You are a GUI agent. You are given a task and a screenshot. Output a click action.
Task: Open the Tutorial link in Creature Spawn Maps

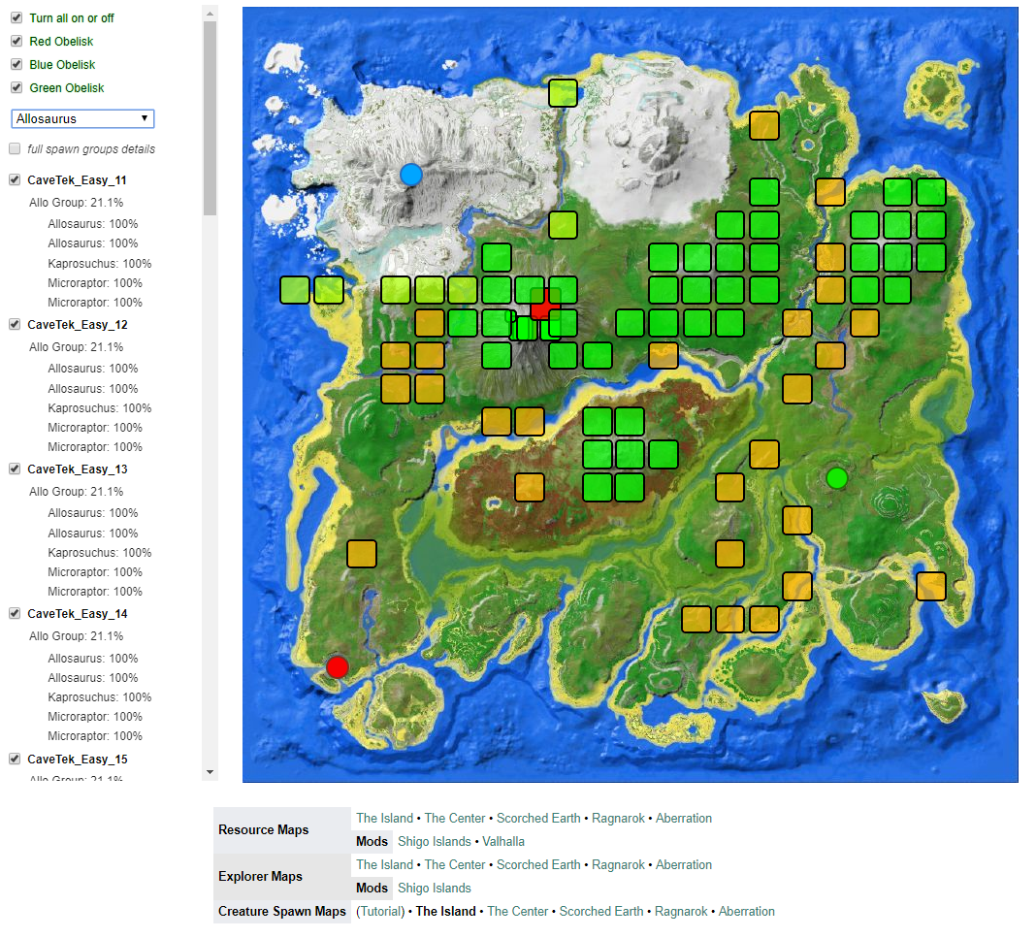(380, 912)
